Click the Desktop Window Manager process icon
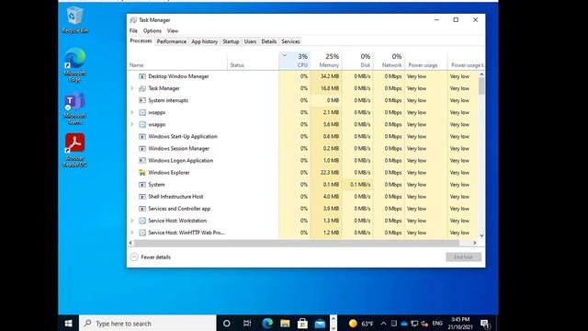Viewport: 588px width, 331px height. [x=142, y=76]
